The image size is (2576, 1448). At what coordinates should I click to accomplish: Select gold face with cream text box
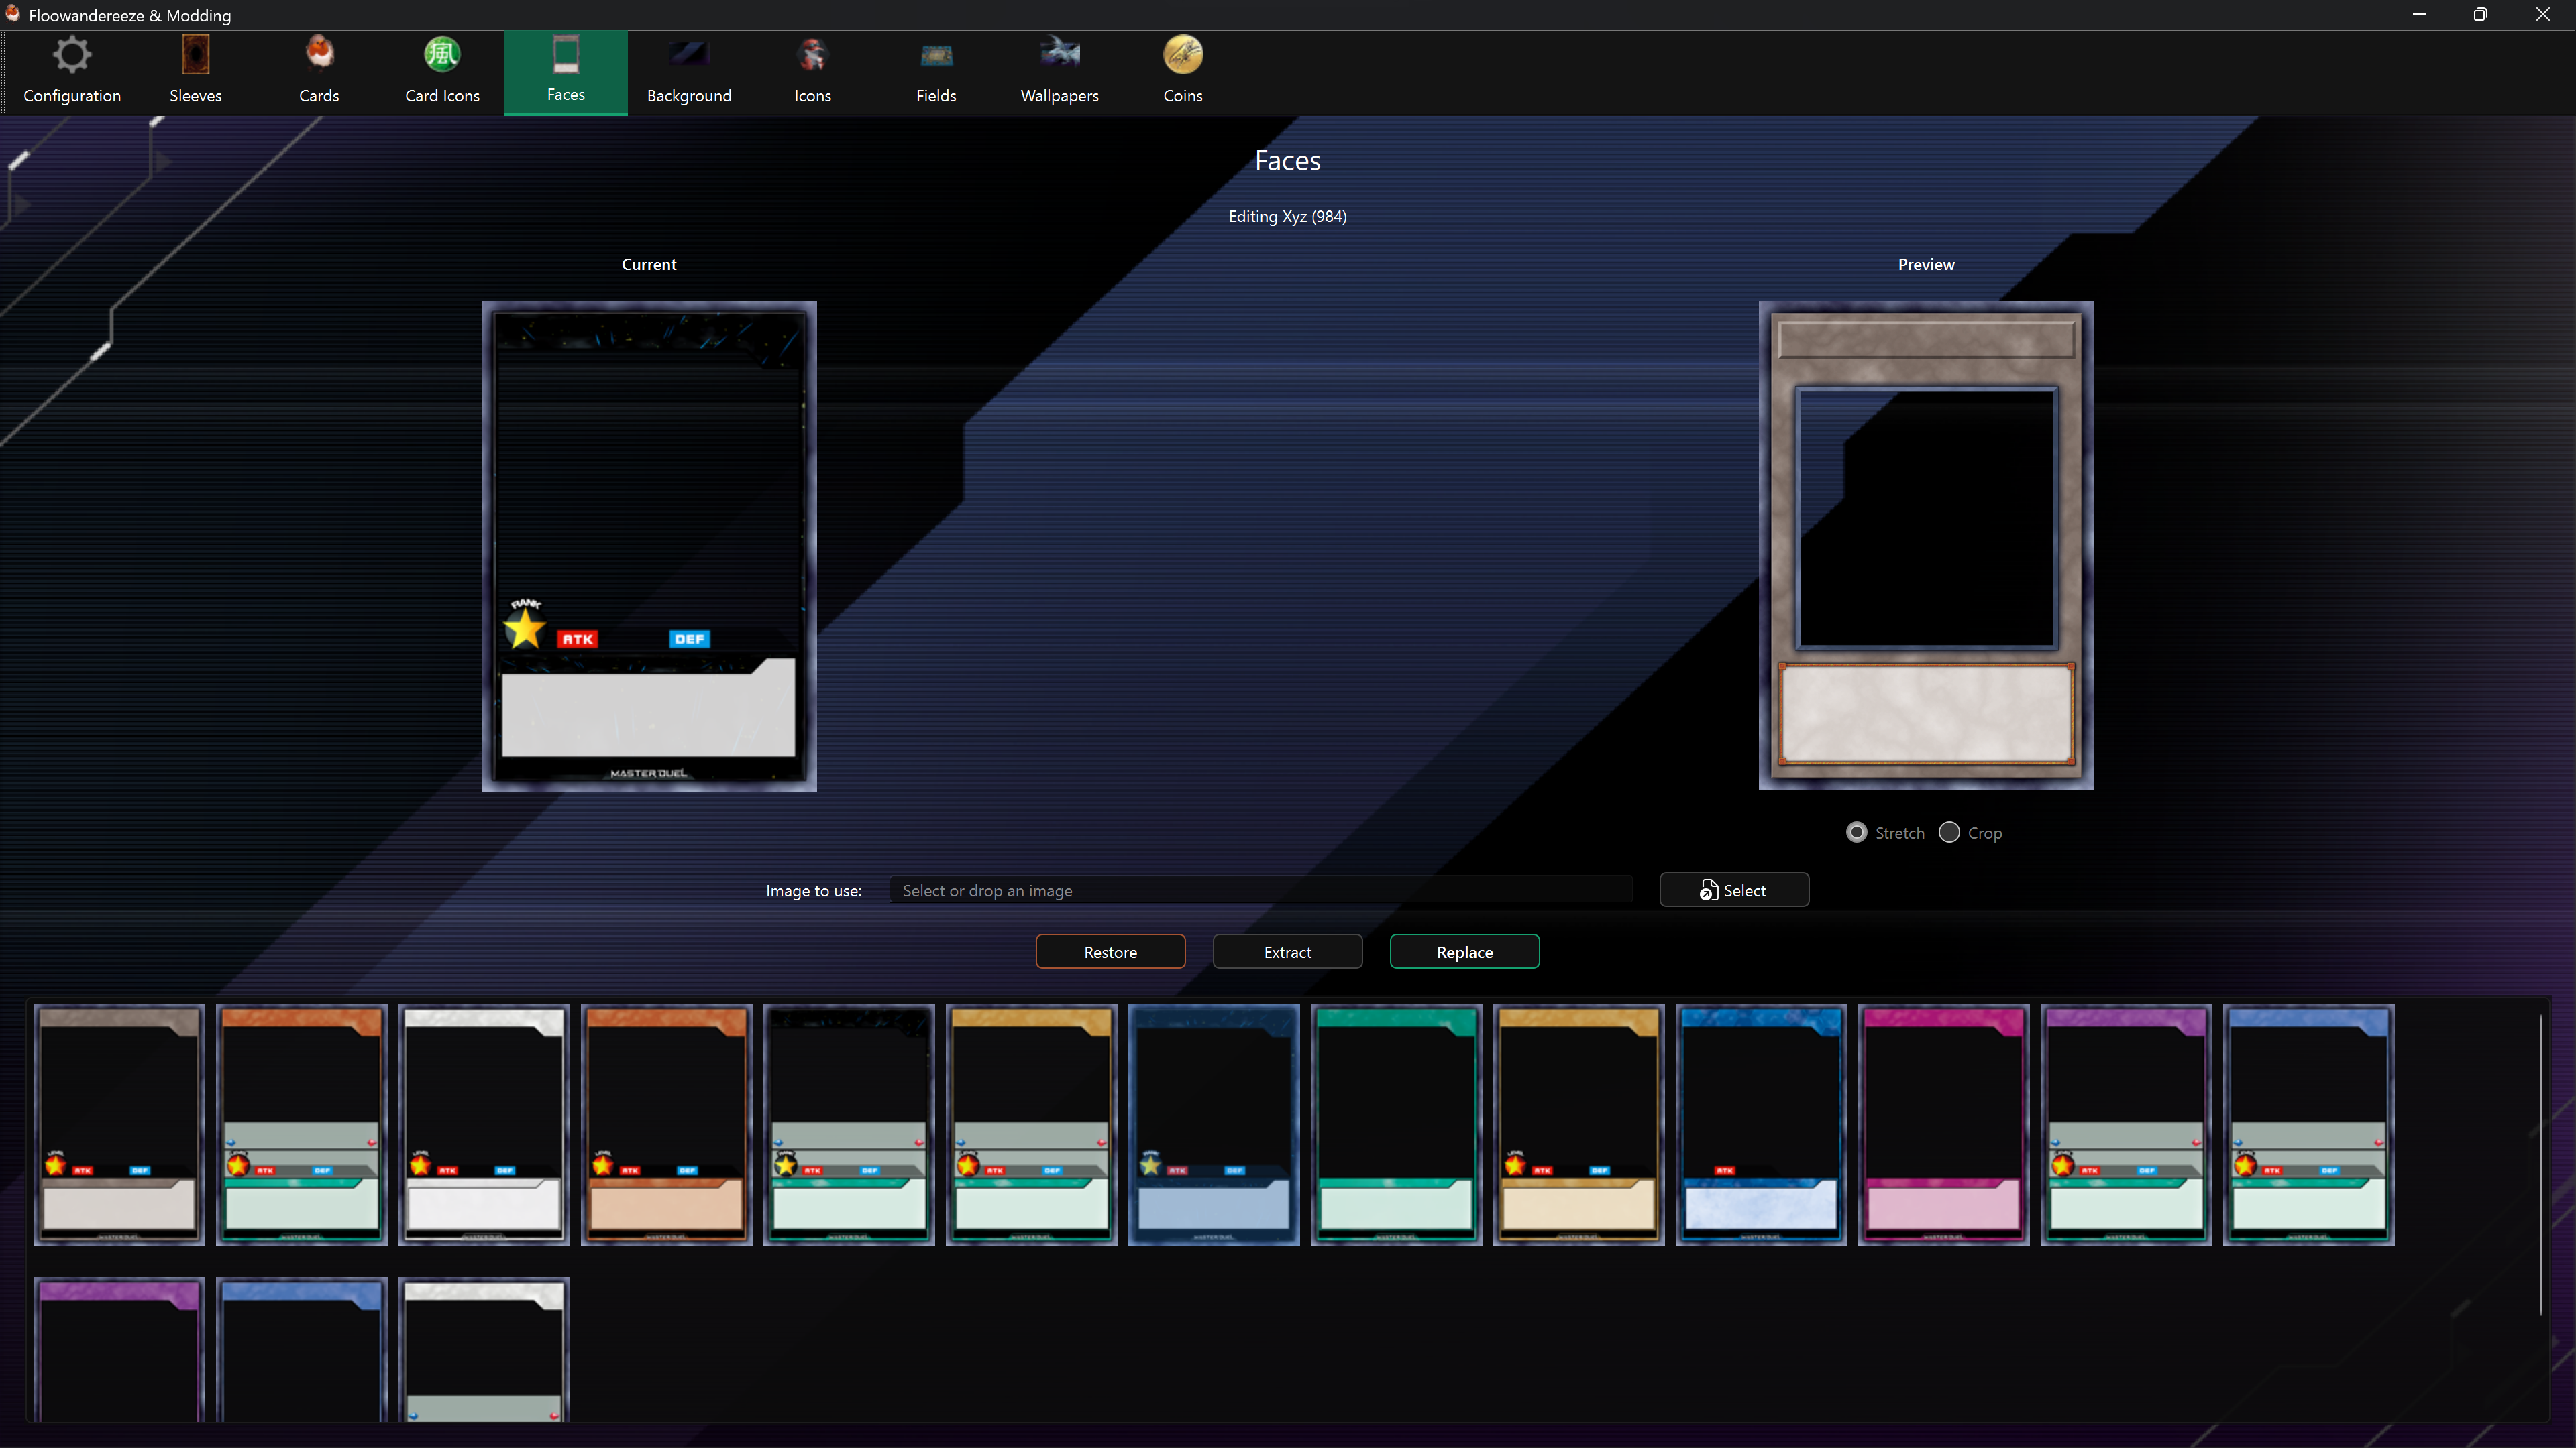pos(1579,1126)
